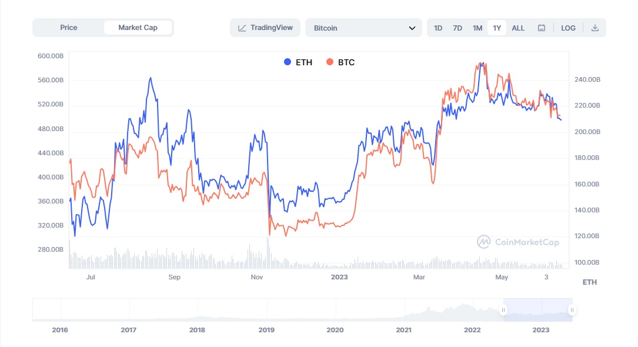Click the TradingView chart icon
Image resolution: width=638 pixels, height=347 pixels.
242,28
